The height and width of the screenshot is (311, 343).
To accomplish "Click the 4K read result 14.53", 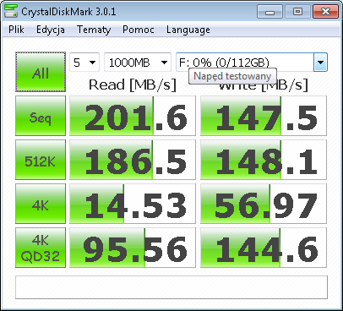I will tap(133, 204).
